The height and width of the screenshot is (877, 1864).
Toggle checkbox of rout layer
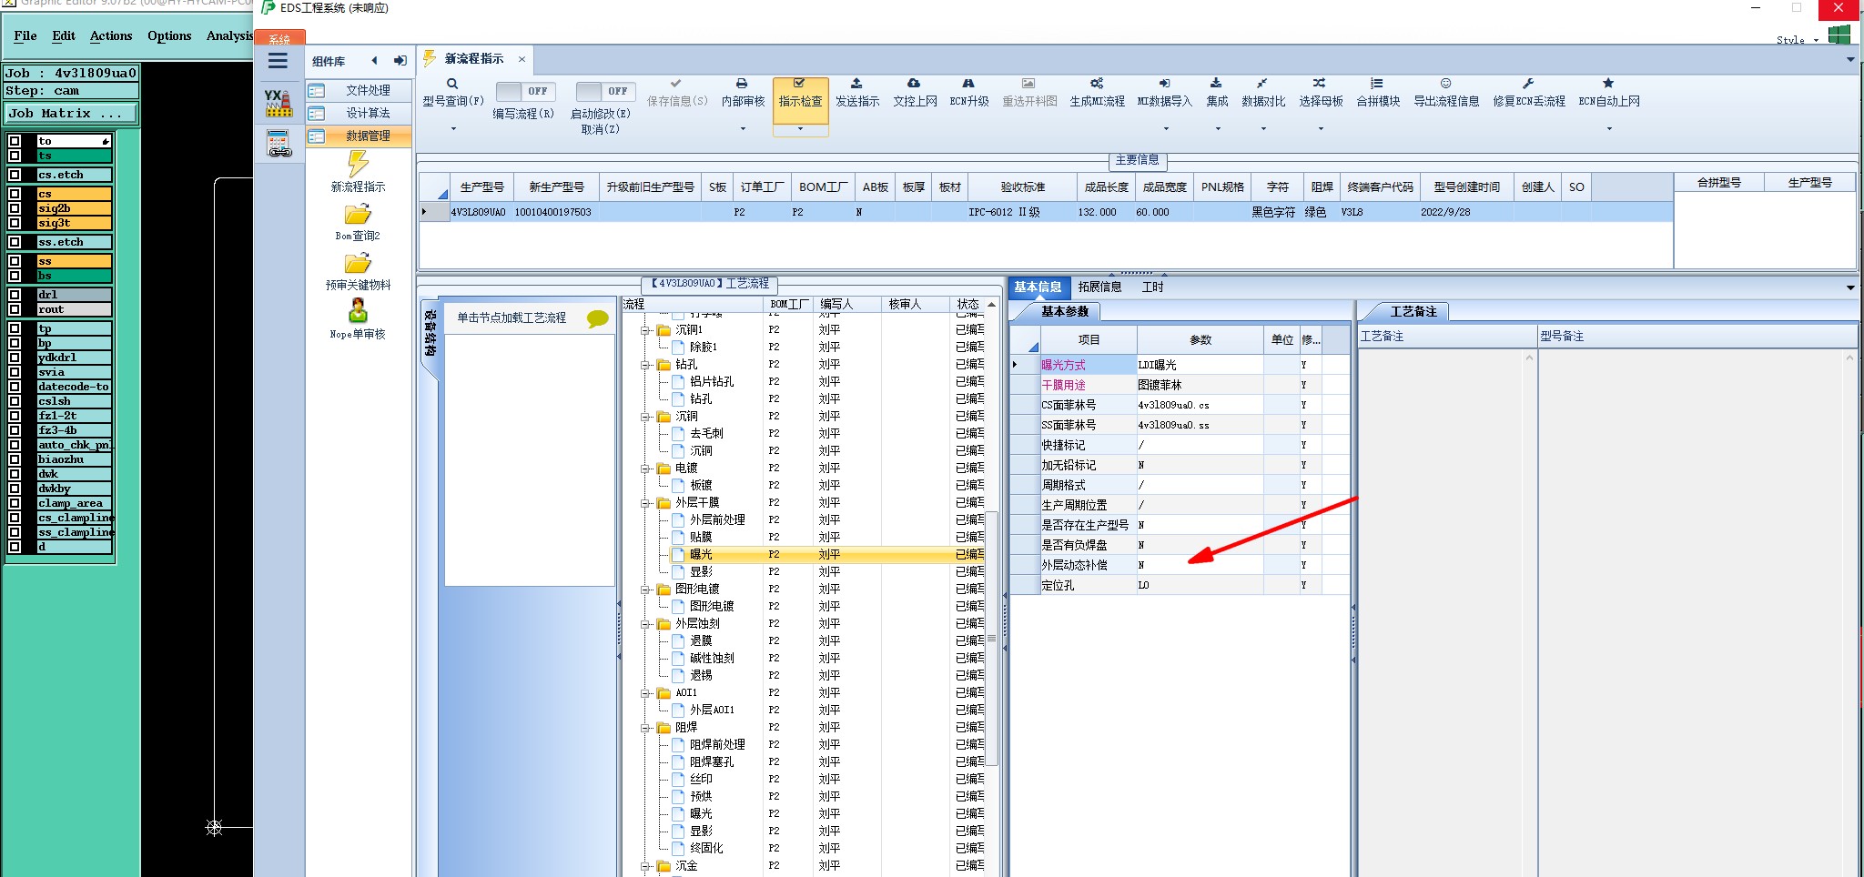click(x=15, y=309)
